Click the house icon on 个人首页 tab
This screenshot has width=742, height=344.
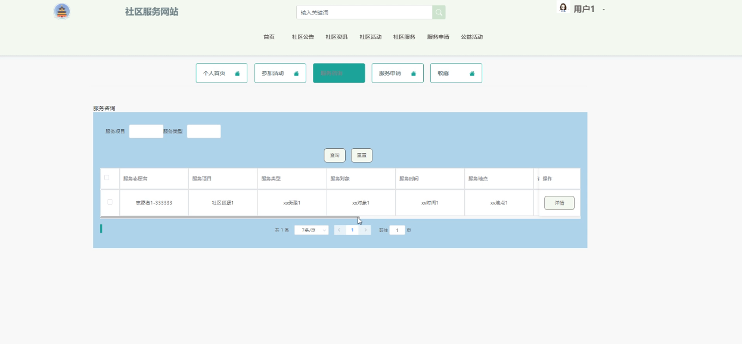tap(237, 74)
